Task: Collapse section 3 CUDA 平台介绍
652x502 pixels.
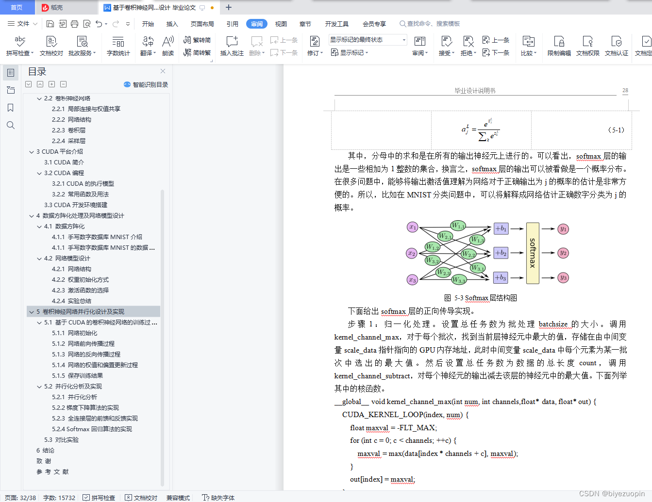Action: 32,152
